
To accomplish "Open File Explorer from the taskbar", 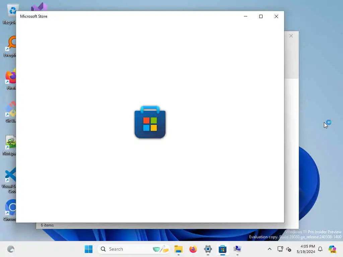I will pyautogui.click(x=178, y=249).
